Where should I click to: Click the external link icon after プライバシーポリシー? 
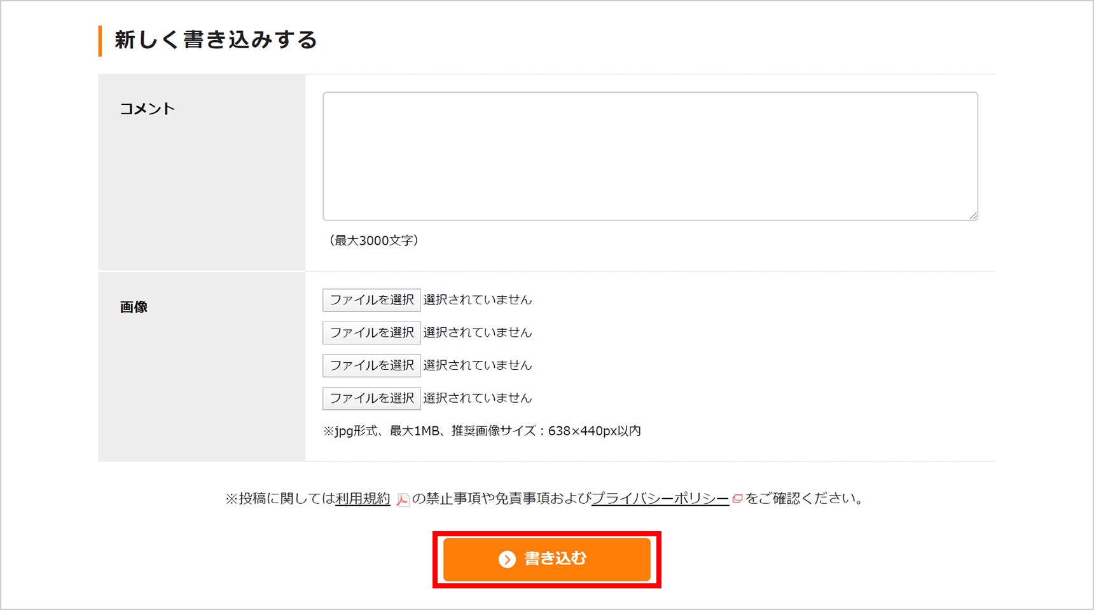737,499
